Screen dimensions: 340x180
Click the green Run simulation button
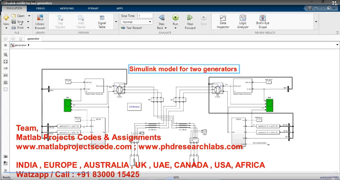pos(175,18)
